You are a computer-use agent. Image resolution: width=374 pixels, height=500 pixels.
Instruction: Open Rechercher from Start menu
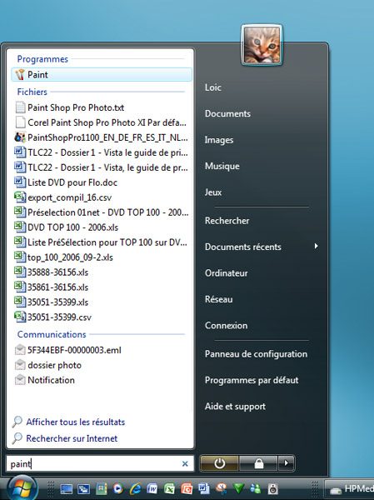coord(227,220)
